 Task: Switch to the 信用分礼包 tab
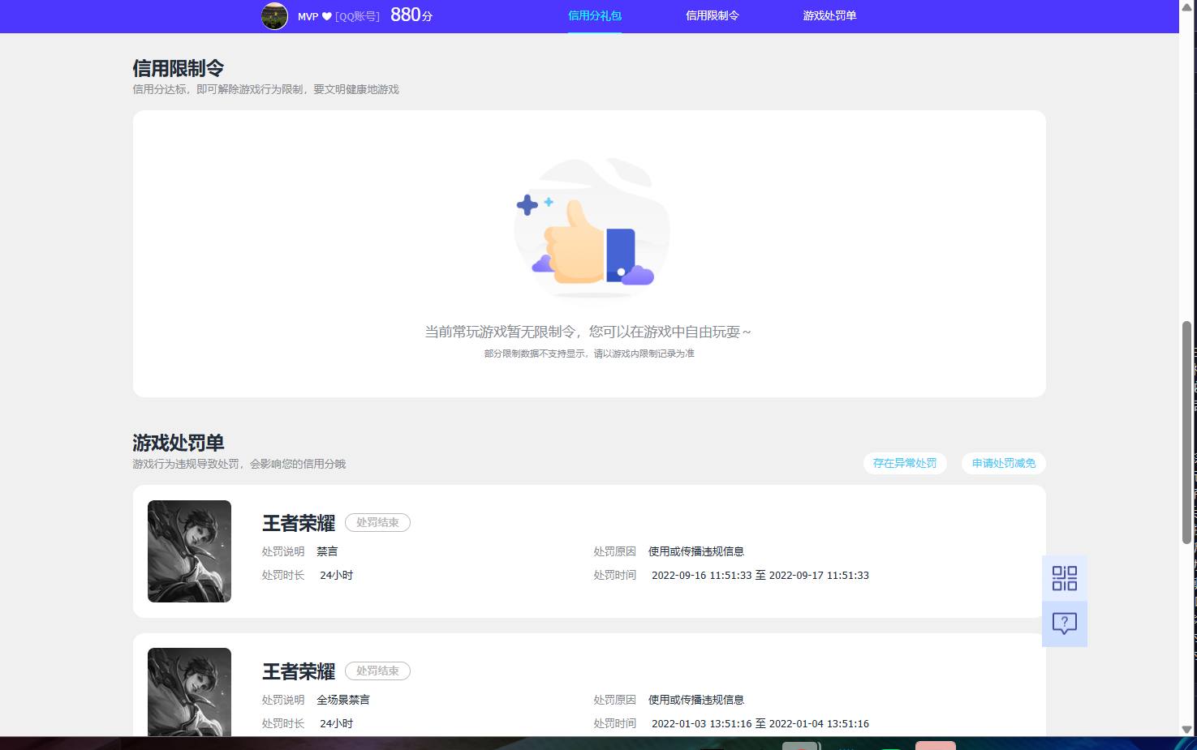[595, 15]
